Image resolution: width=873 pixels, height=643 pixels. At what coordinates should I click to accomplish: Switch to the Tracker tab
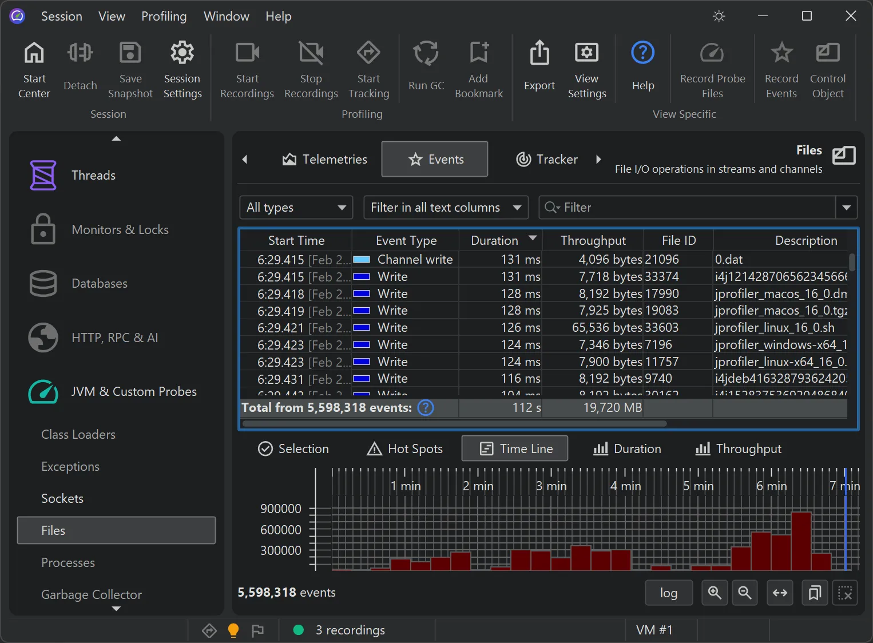[546, 159]
